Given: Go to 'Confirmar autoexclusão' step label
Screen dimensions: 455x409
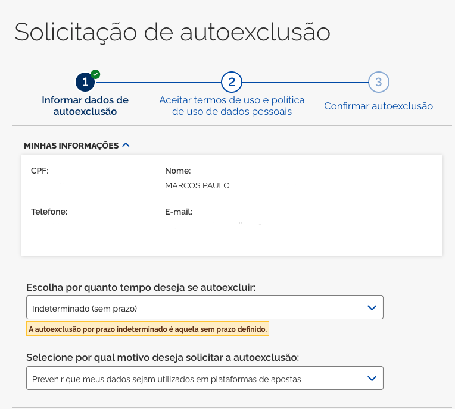Looking at the screenshot, I should pos(378,106).
